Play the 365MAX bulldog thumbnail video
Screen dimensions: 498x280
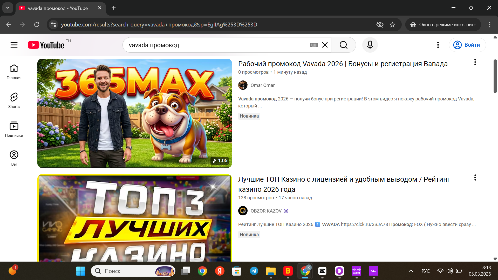[135, 113]
